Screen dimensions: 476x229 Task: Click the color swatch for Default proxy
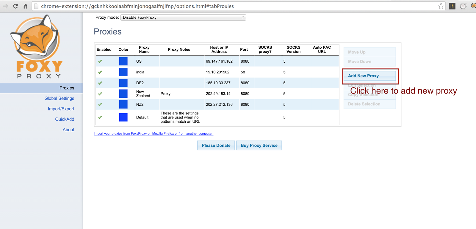[x=123, y=117]
